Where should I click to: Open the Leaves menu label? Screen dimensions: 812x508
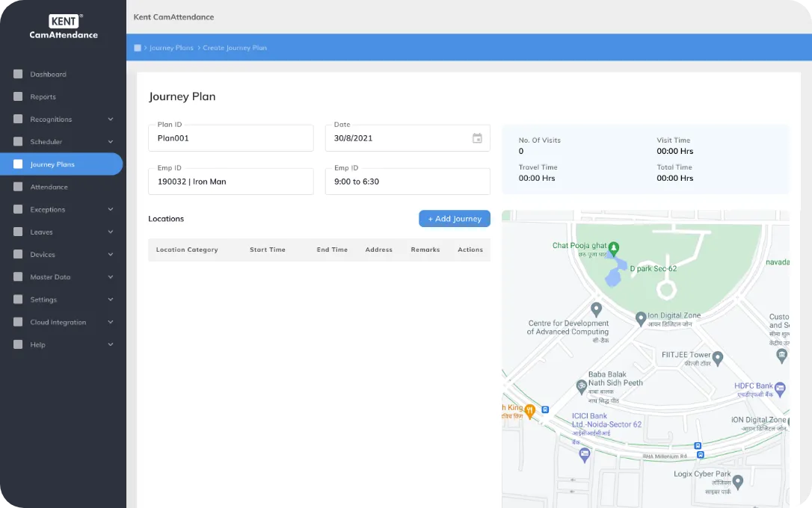tap(41, 232)
